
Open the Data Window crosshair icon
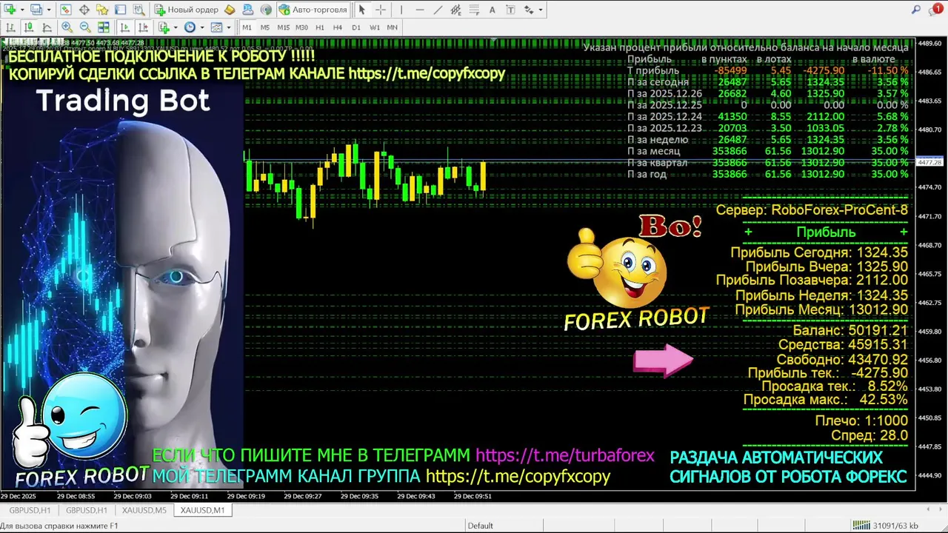tap(84, 10)
